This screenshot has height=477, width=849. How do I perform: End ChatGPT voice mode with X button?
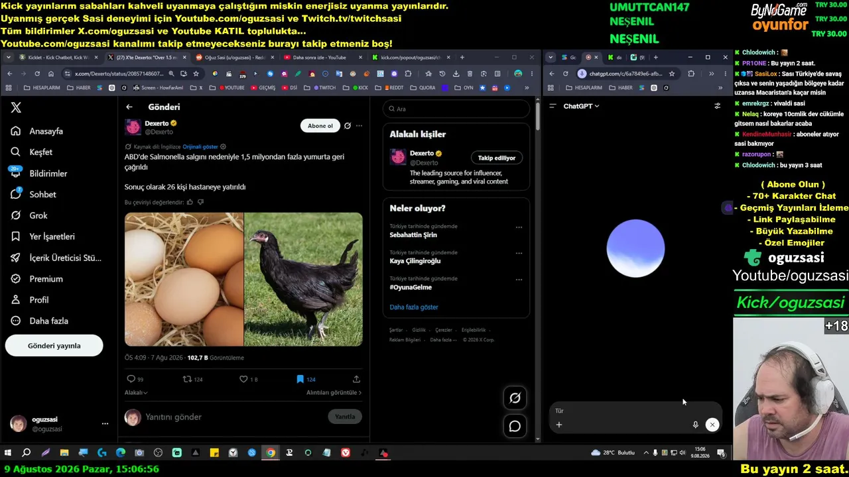pyautogui.click(x=712, y=425)
